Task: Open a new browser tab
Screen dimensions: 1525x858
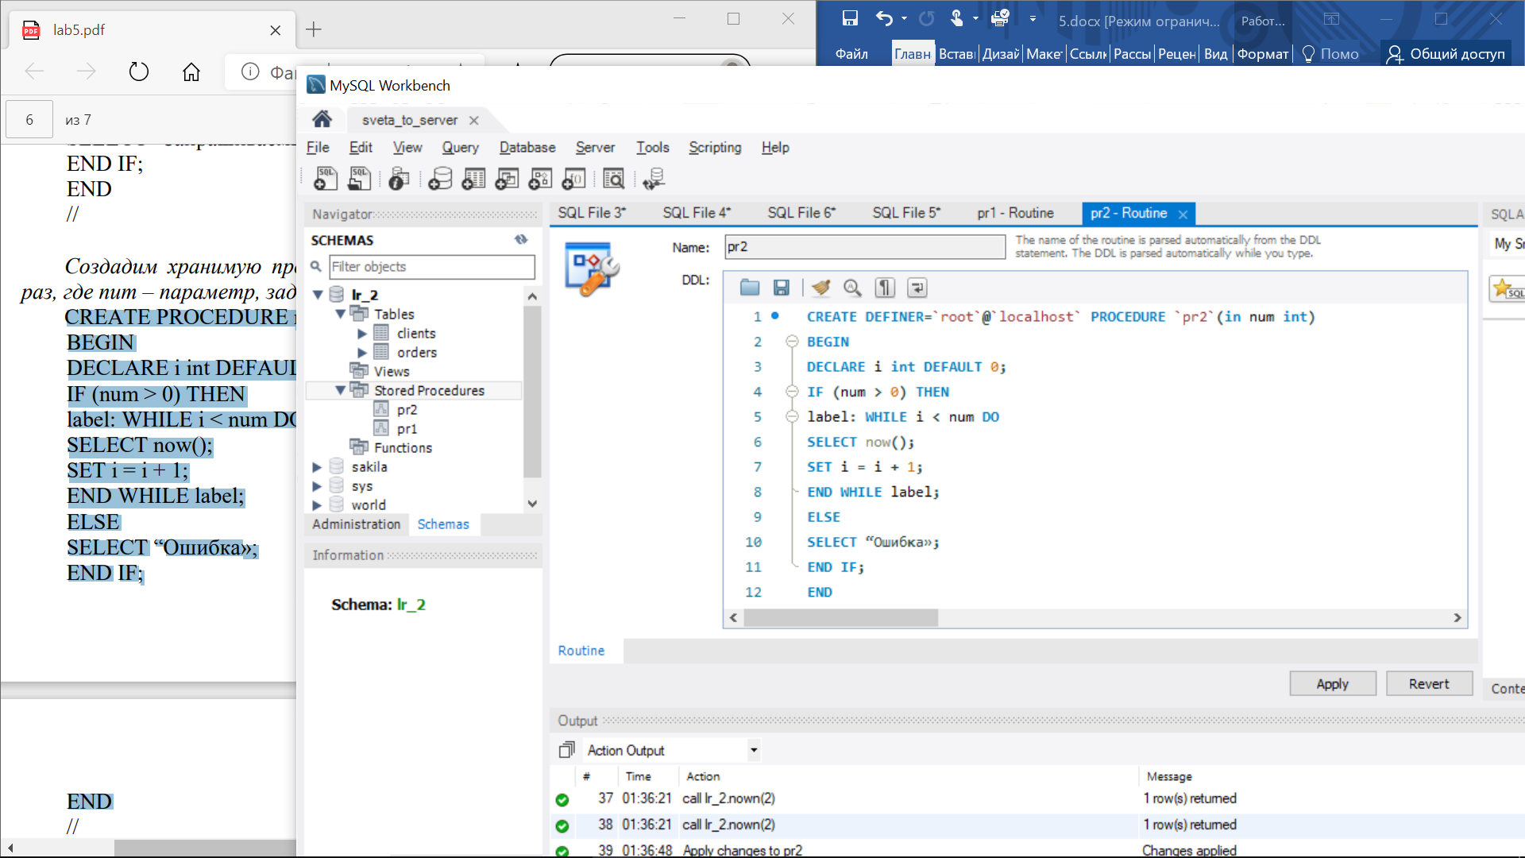Action: 314,29
